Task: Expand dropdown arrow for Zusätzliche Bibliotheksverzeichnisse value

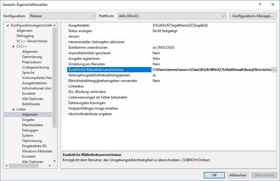Action: (x=274, y=70)
